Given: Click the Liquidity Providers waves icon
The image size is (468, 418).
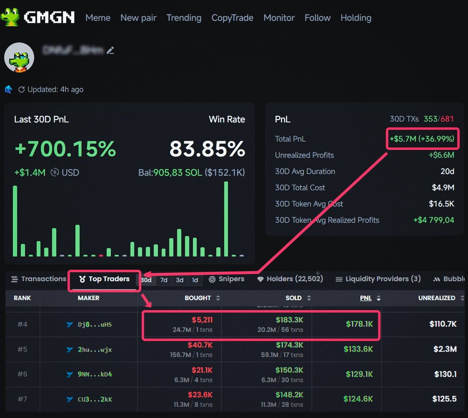Looking at the screenshot, I should (x=339, y=279).
